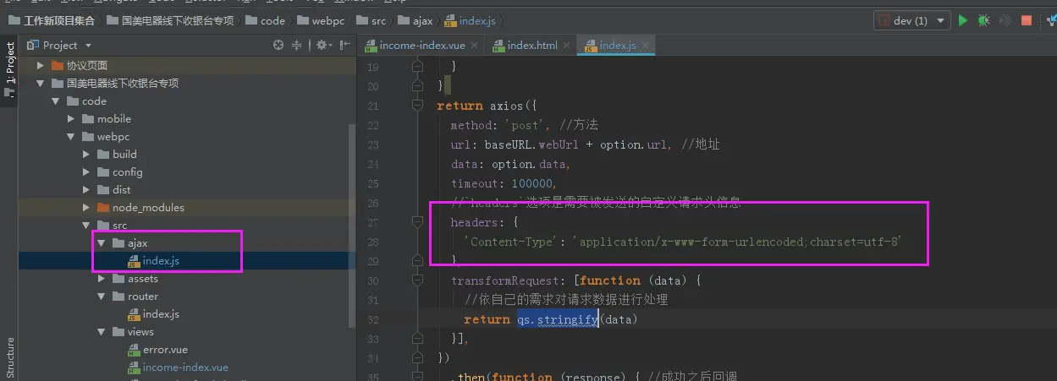This screenshot has width=1057, height=381.
Task: Open Project panel gear settings
Action: point(322,45)
